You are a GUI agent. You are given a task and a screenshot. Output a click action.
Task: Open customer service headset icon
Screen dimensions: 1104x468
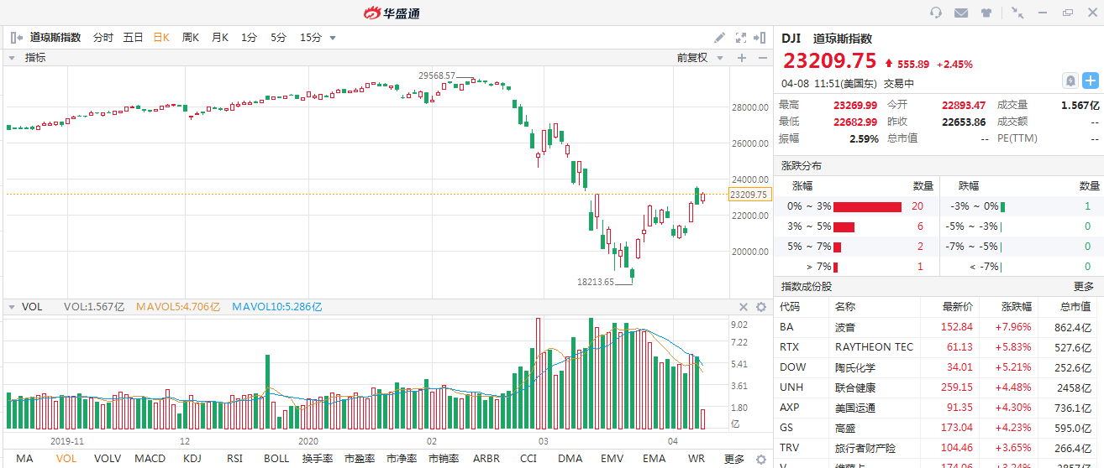pyautogui.click(x=936, y=13)
